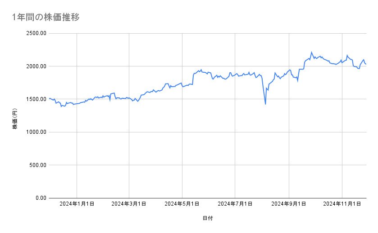Viewport: 378px width, 233px height.
Task: Select the 2024年11月1日 date label
Action: tap(342, 204)
